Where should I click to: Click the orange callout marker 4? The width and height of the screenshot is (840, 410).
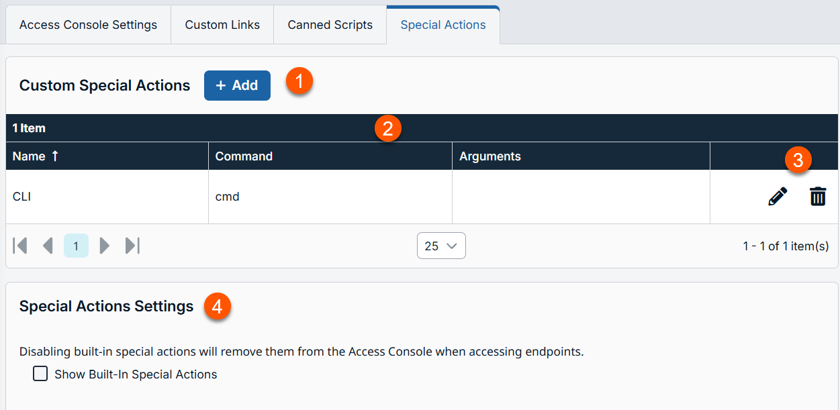pyautogui.click(x=217, y=307)
